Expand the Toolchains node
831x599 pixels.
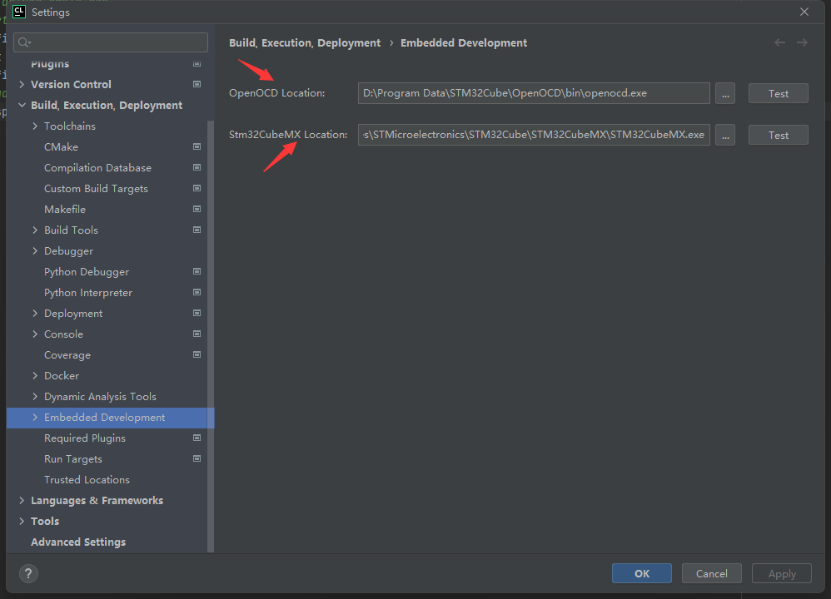click(x=35, y=126)
